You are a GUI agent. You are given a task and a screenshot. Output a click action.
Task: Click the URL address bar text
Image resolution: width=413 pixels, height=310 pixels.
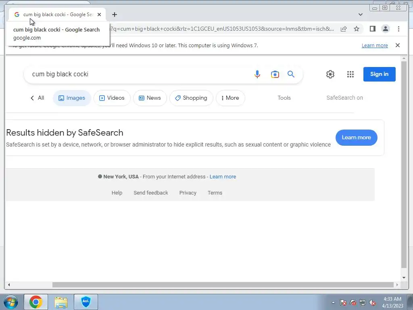point(222,29)
